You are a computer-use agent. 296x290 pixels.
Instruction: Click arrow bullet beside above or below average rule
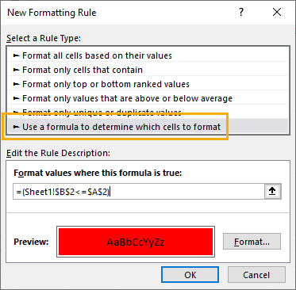[17, 98]
